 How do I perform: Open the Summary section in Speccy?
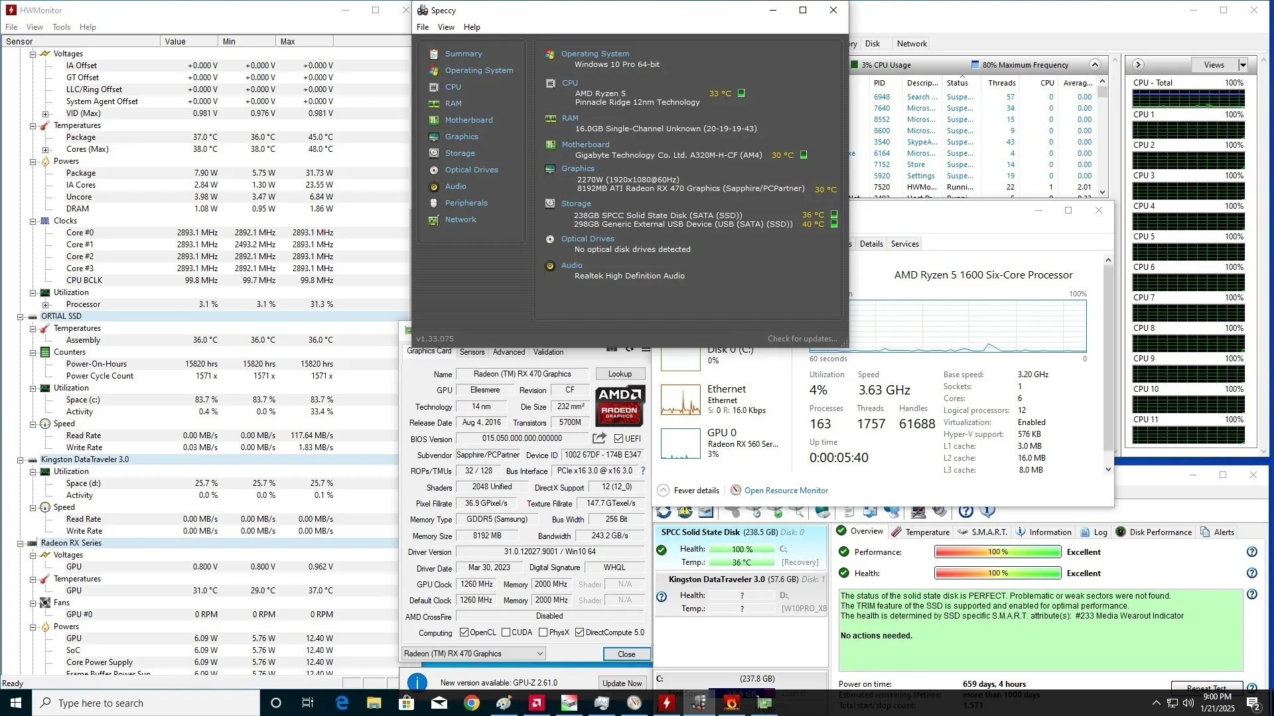(463, 54)
